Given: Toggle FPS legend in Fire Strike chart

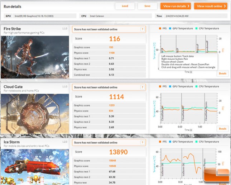Looking at the screenshot, I should click(163, 28).
